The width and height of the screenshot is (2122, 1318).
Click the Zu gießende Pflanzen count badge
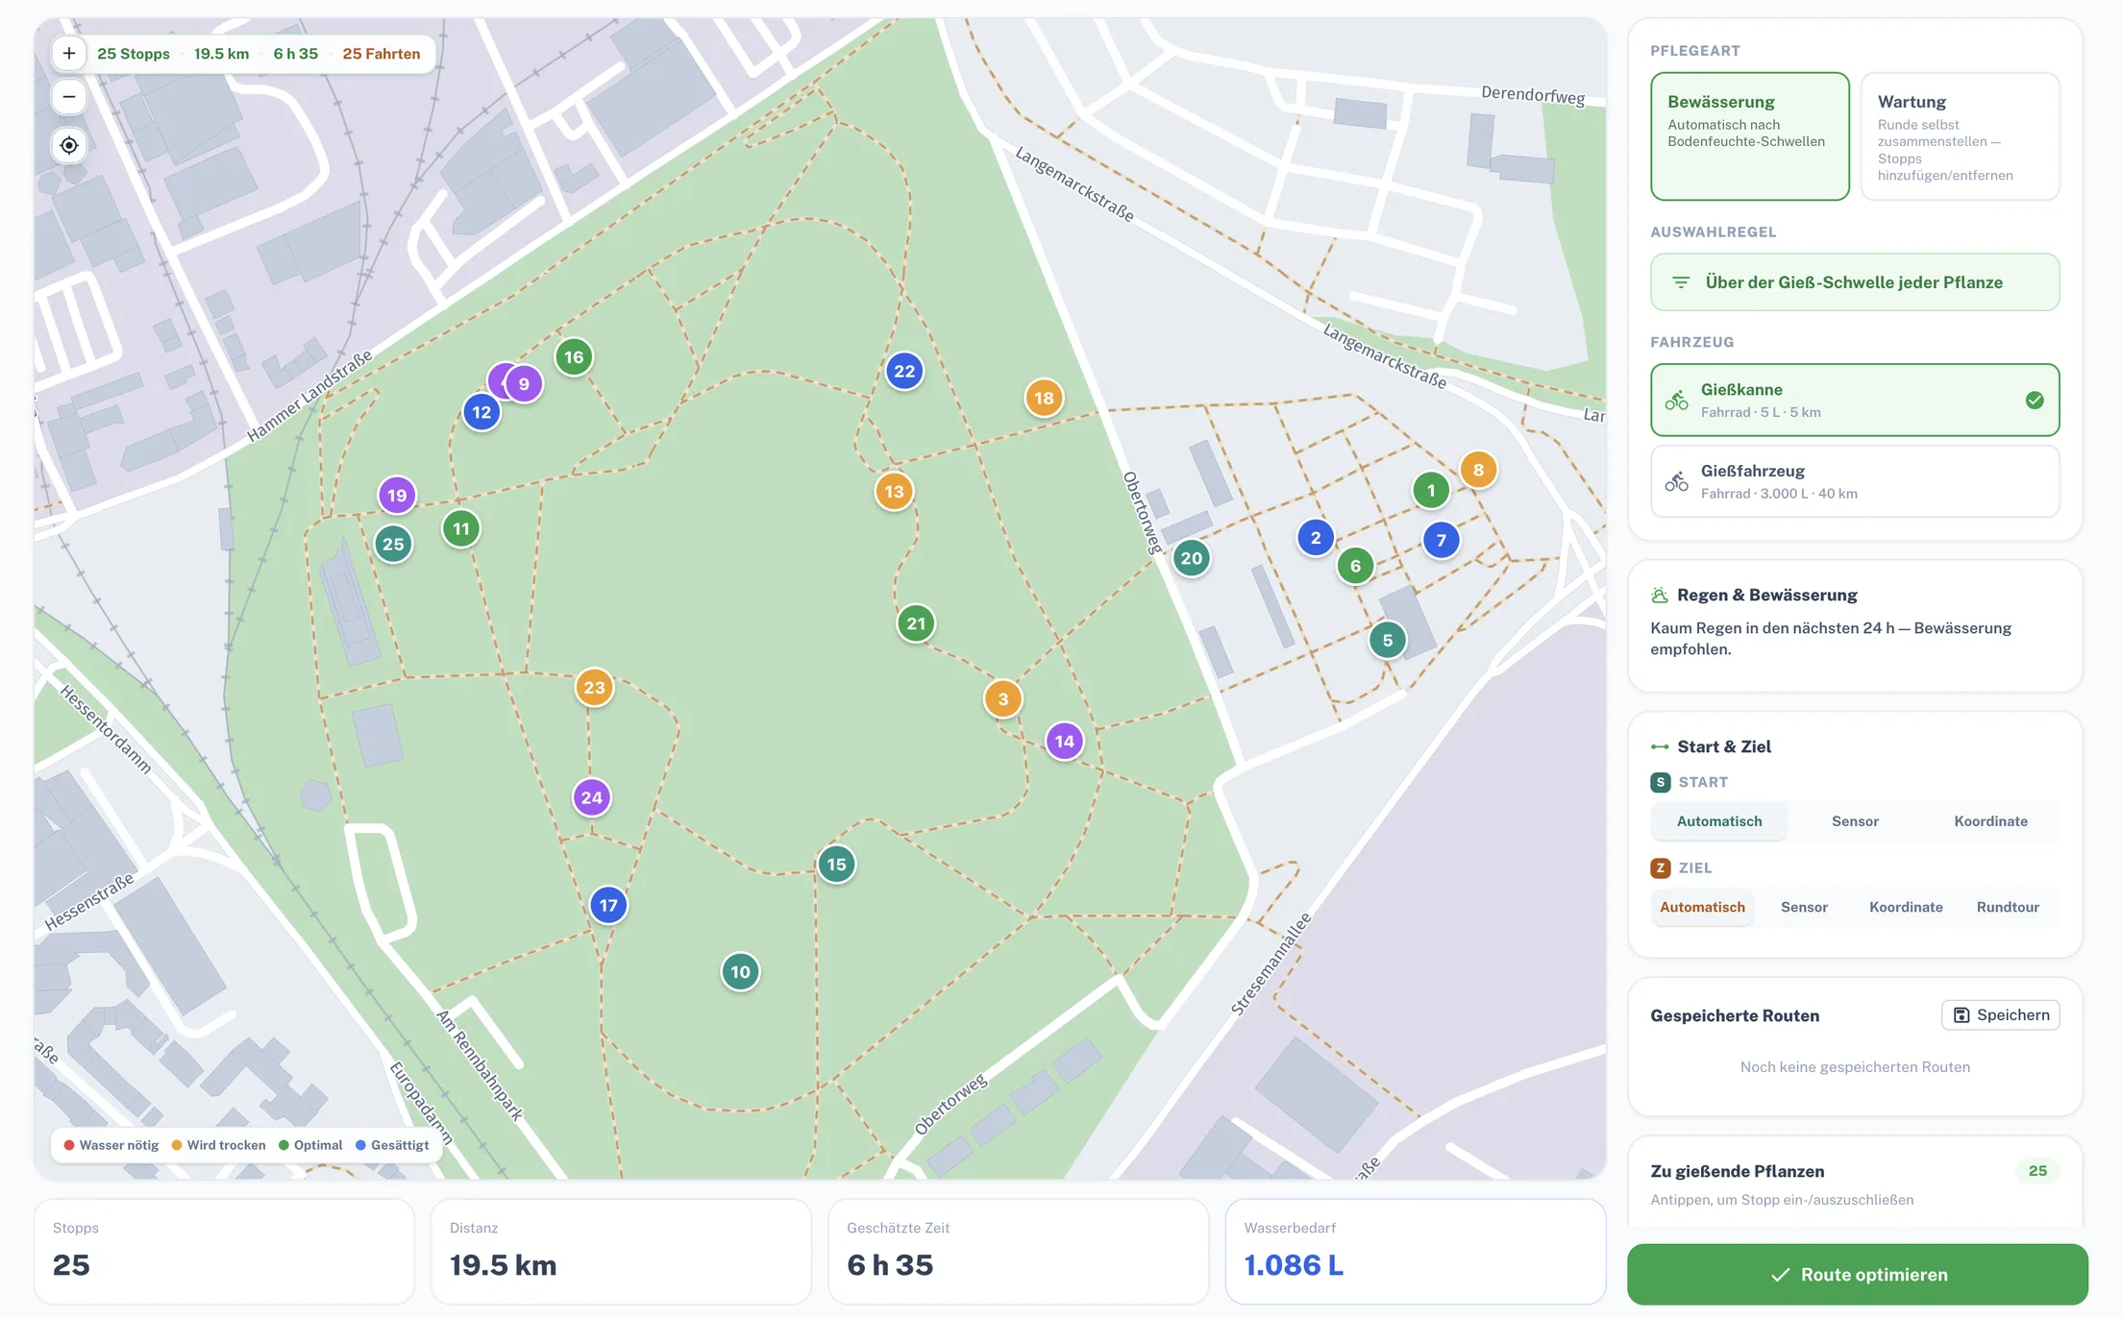point(2037,1171)
